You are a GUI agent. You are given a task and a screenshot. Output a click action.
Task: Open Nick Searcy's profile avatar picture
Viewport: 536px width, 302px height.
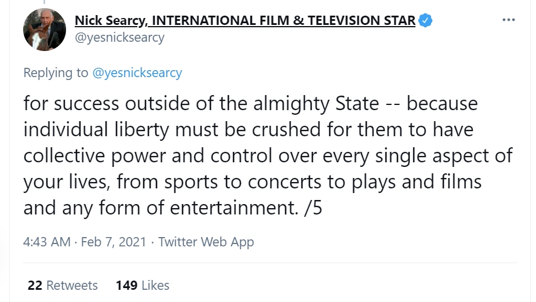pyautogui.click(x=45, y=30)
